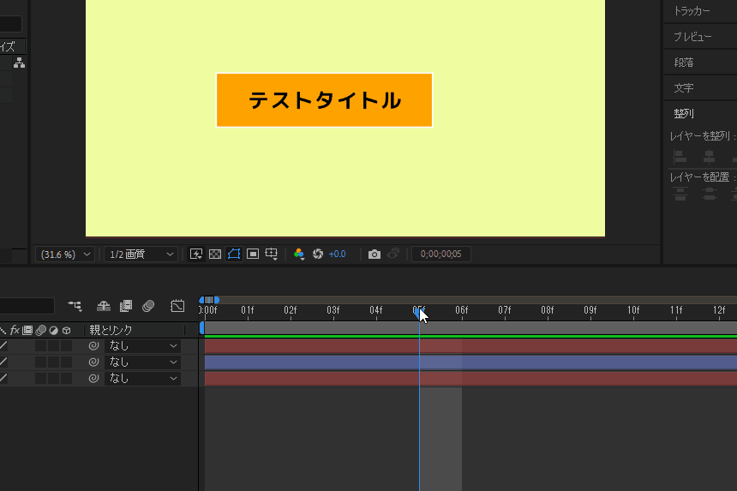This screenshot has width=737, height=491.
Task: Jump to 08f on the time ruler
Action: pyautogui.click(x=547, y=310)
